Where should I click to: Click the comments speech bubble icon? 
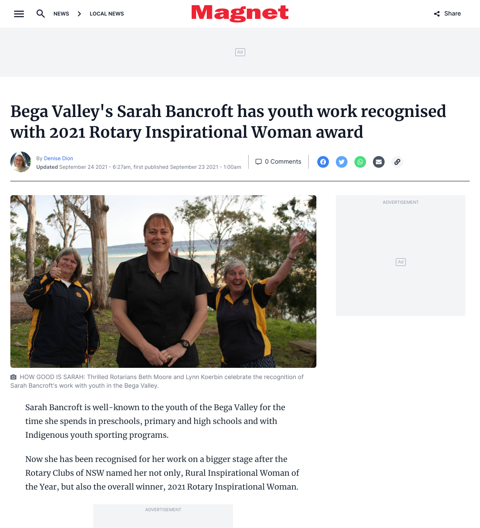[259, 162]
